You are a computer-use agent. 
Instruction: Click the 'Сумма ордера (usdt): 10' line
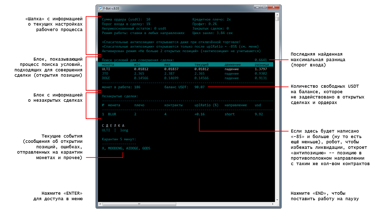[126, 20]
